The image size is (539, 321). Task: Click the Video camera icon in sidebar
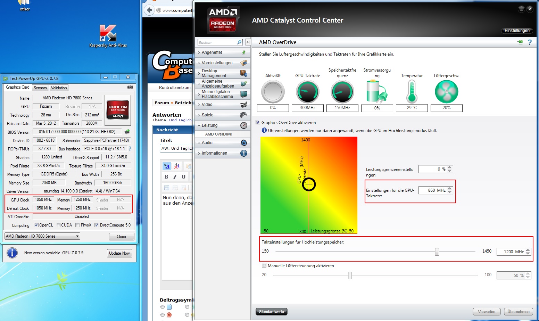pos(244,105)
